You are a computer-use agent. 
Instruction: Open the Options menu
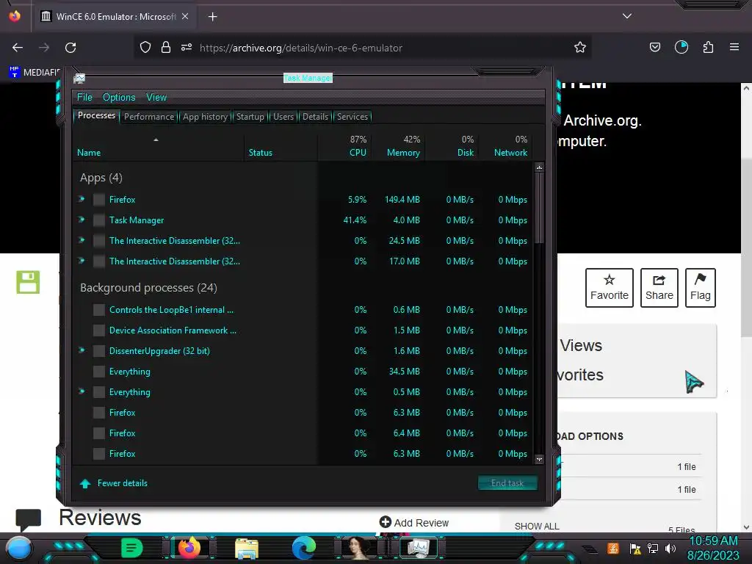pyautogui.click(x=119, y=98)
